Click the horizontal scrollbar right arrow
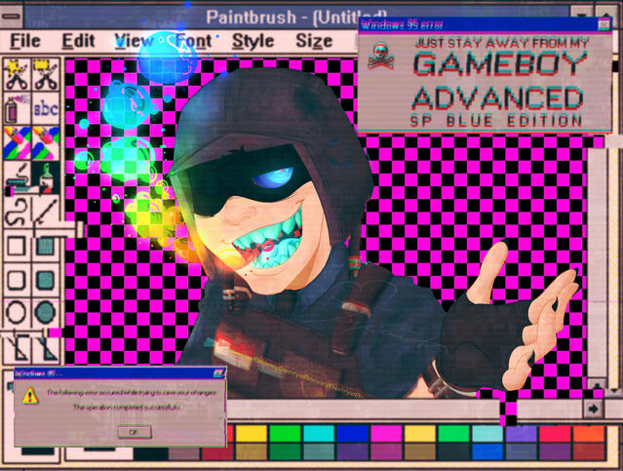 tap(593, 409)
